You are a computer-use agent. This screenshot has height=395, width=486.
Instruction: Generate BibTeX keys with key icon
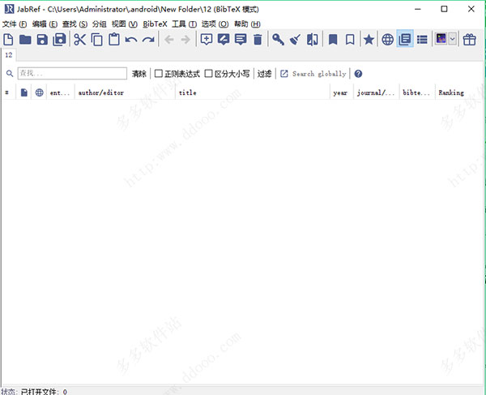click(278, 40)
